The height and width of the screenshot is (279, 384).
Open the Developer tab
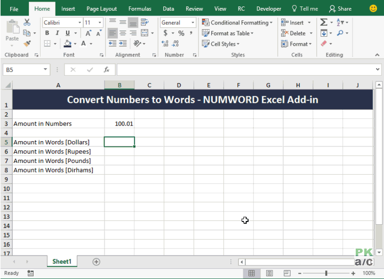click(269, 9)
